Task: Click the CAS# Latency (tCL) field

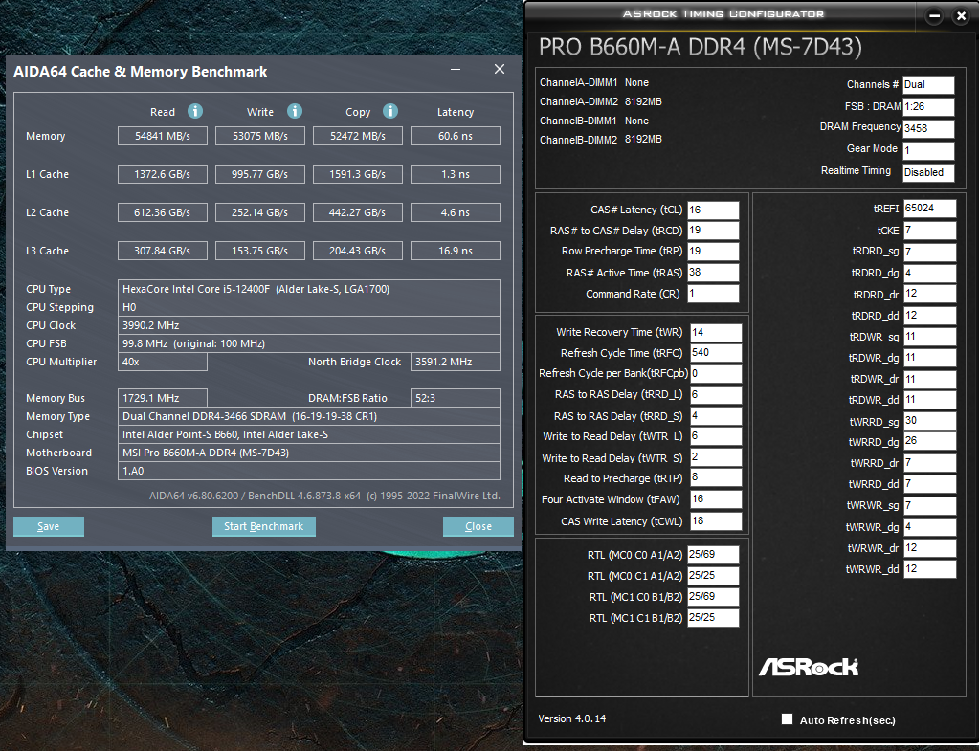Action: tap(713, 210)
